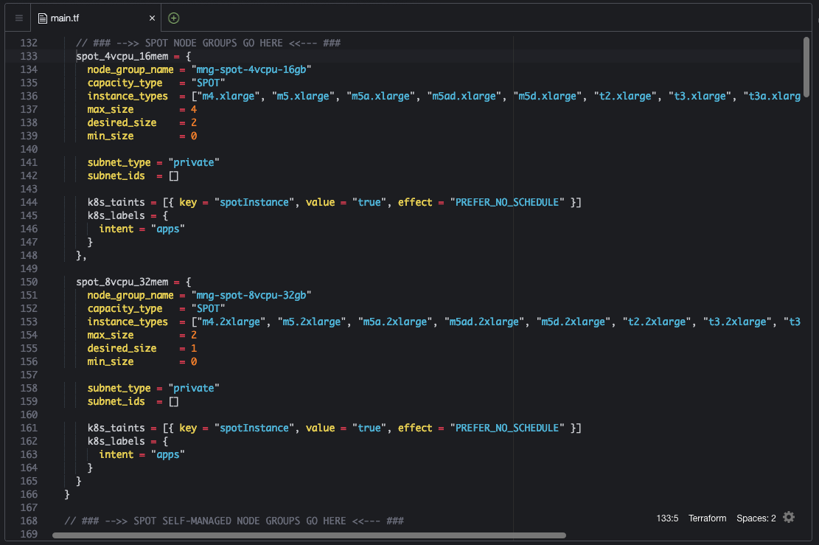
Task: Place cursor on spot_4vcpu_16mem
Action: click(122, 56)
